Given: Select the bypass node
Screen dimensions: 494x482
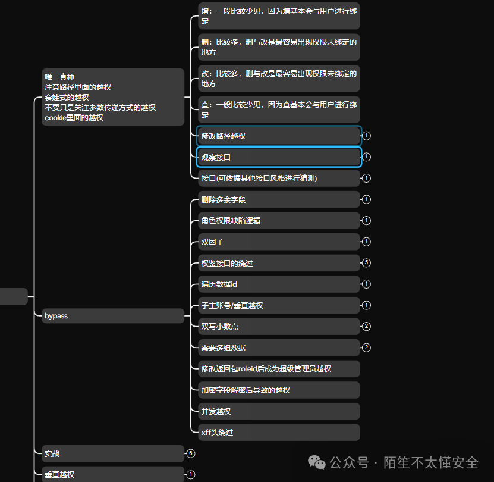Looking at the screenshot, I should 113,316.
